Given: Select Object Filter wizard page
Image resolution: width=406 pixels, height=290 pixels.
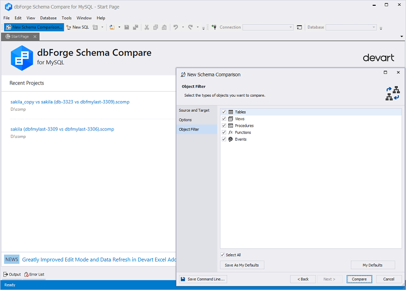Looking at the screenshot, I should pyautogui.click(x=197, y=130).
